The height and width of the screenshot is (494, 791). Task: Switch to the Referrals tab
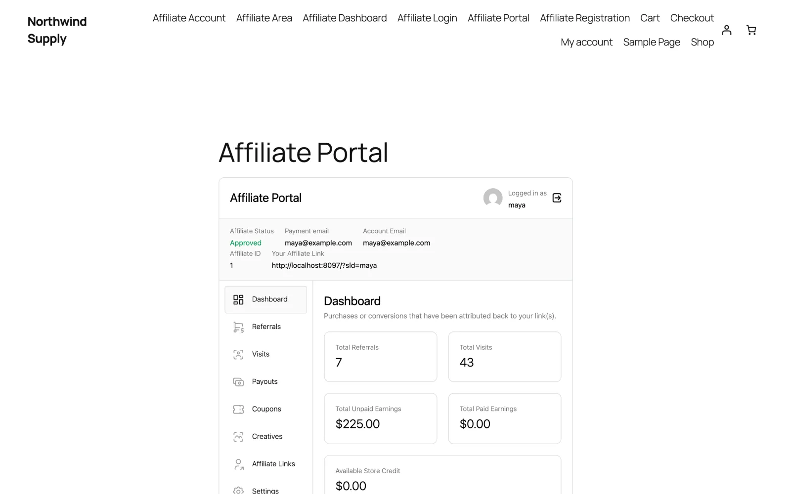point(266,327)
